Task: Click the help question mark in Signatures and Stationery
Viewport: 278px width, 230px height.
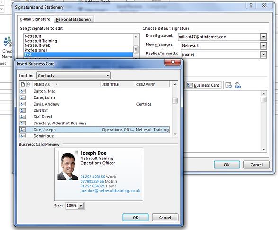Action: [x=251, y=6]
